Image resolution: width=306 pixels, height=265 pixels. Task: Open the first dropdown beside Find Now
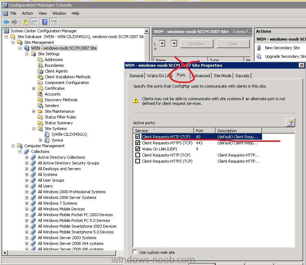162,43
